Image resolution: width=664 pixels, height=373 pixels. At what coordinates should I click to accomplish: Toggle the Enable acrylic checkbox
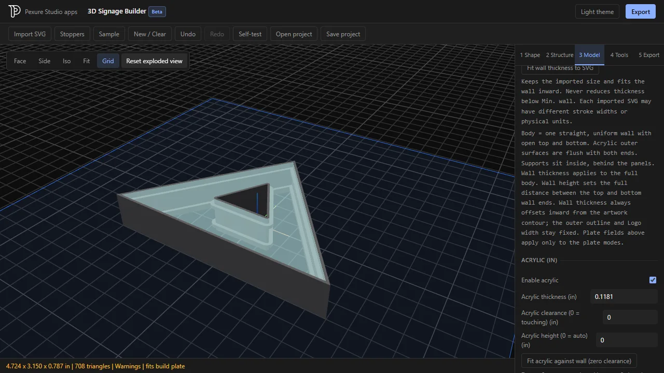653,280
